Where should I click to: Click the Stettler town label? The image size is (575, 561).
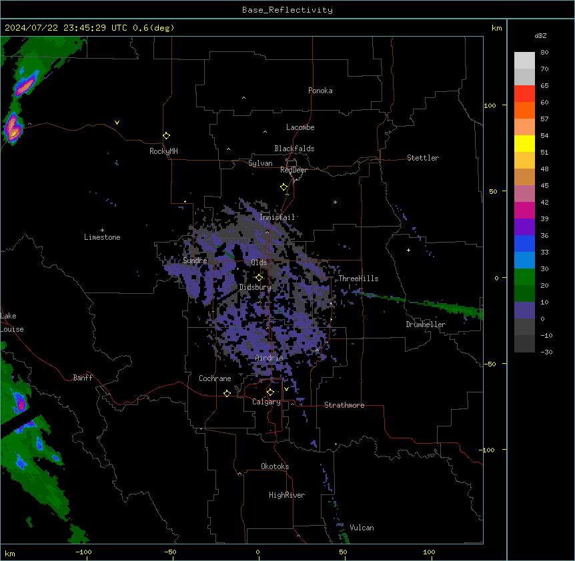[423, 158]
